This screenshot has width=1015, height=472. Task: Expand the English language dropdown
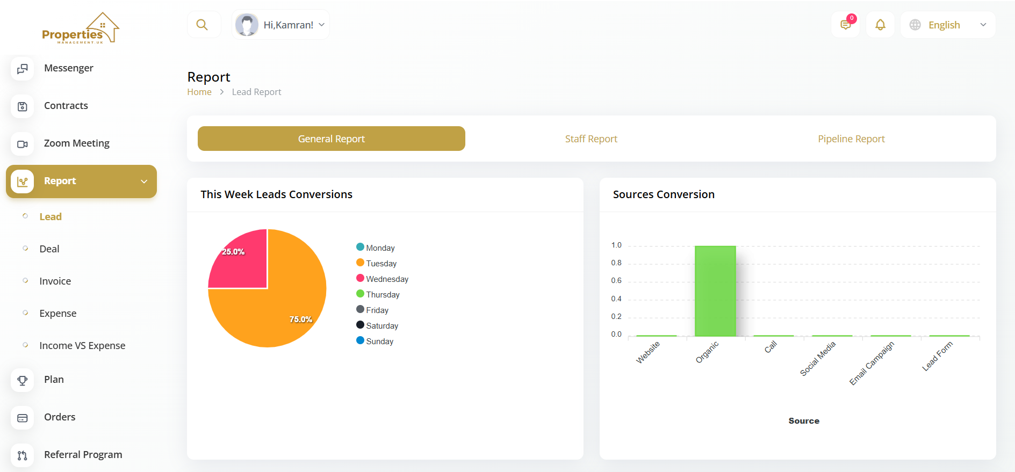(948, 25)
